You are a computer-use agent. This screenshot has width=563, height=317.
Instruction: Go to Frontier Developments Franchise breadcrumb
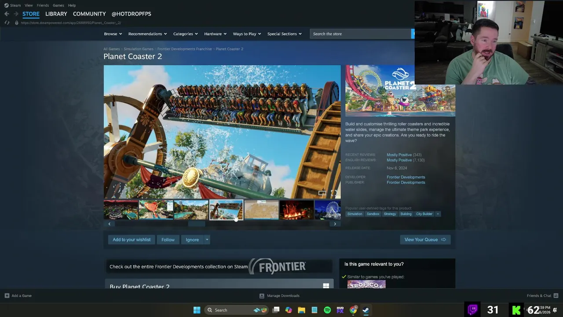pos(184,49)
